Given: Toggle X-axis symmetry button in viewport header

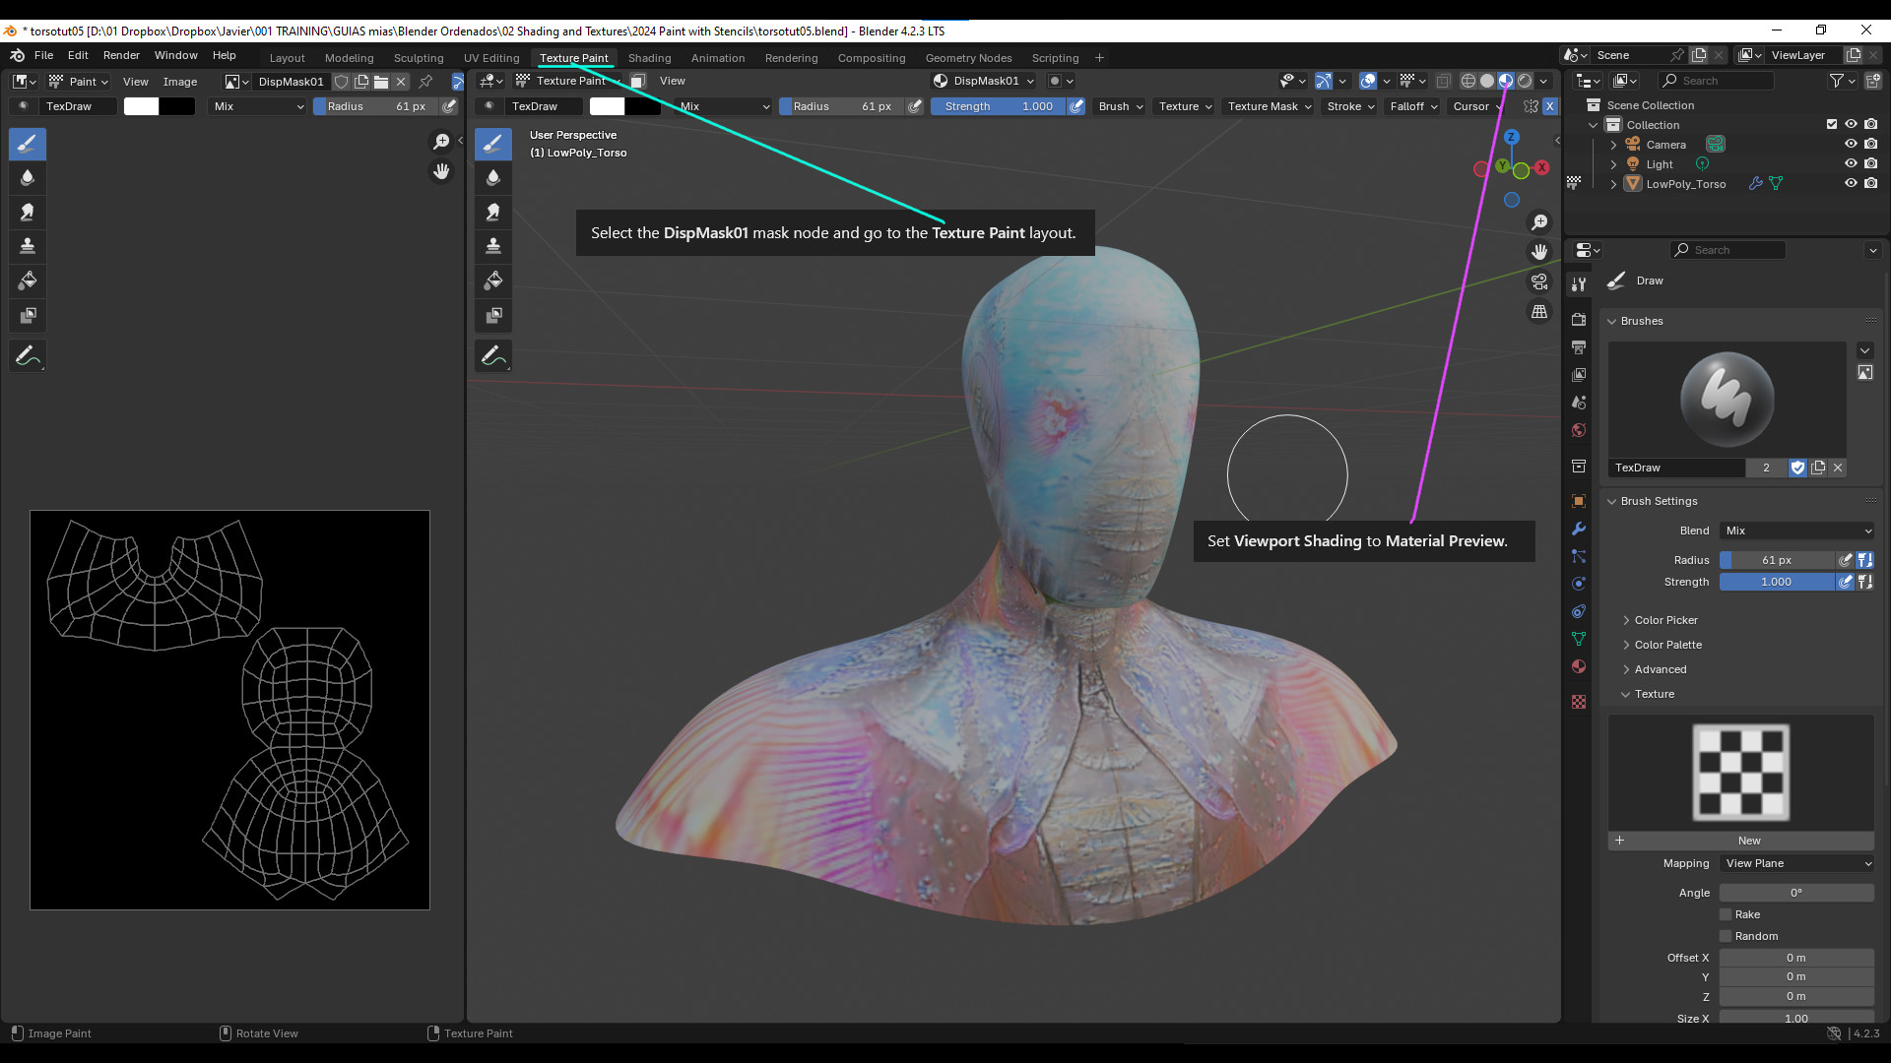Looking at the screenshot, I should [1549, 106].
